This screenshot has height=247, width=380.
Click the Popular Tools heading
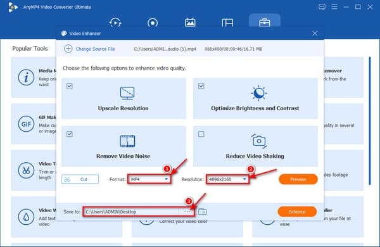(x=30, y=49)
